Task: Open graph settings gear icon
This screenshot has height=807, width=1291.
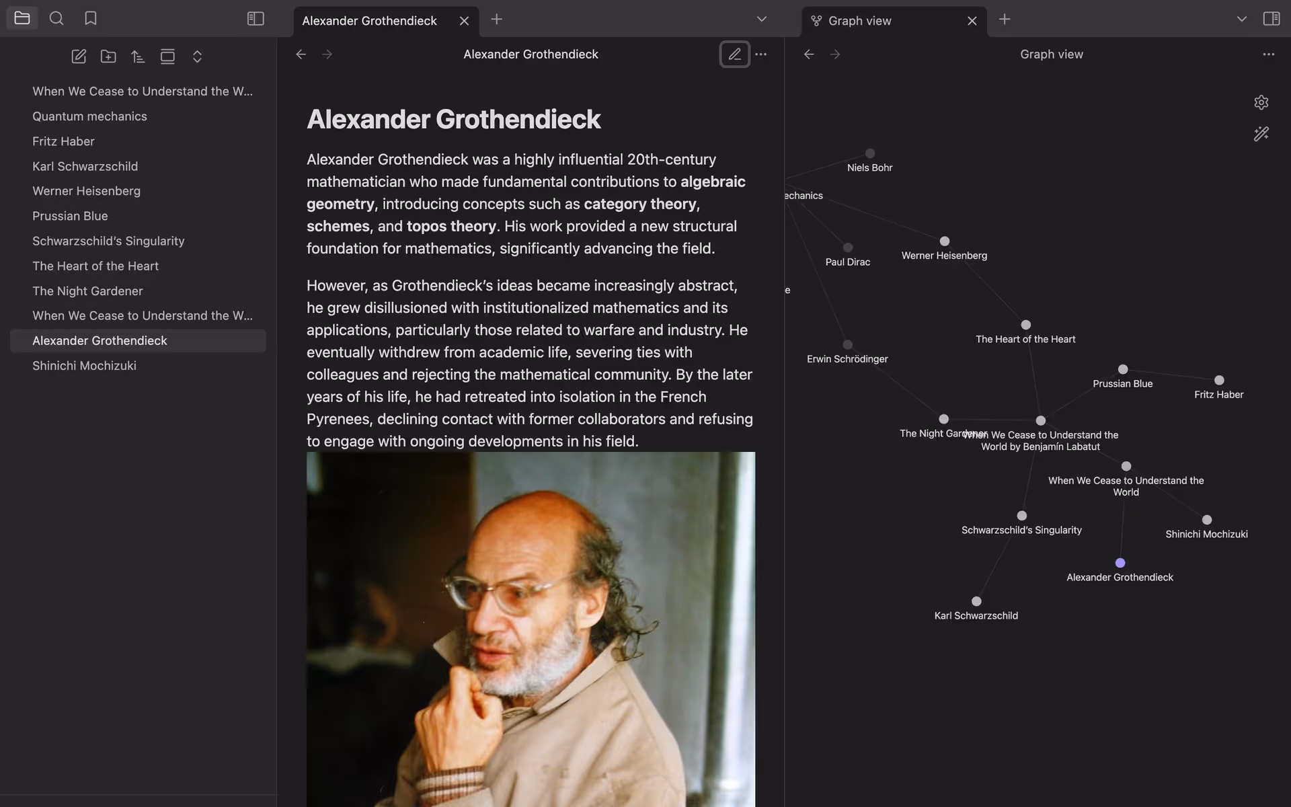Action: pos(1261,102)
